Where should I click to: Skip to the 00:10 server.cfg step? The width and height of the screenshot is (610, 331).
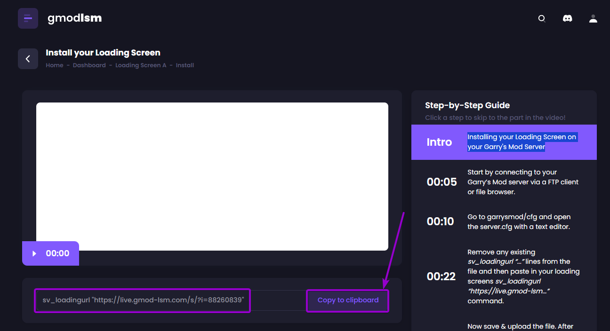[504, 221]
